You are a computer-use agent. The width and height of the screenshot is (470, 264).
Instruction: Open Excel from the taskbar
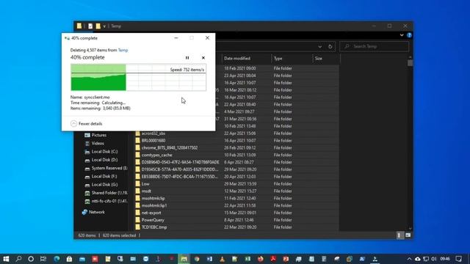point(247,259)
